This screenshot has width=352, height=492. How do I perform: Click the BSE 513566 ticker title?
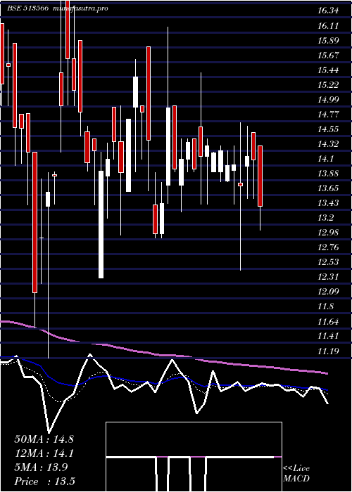28,8
